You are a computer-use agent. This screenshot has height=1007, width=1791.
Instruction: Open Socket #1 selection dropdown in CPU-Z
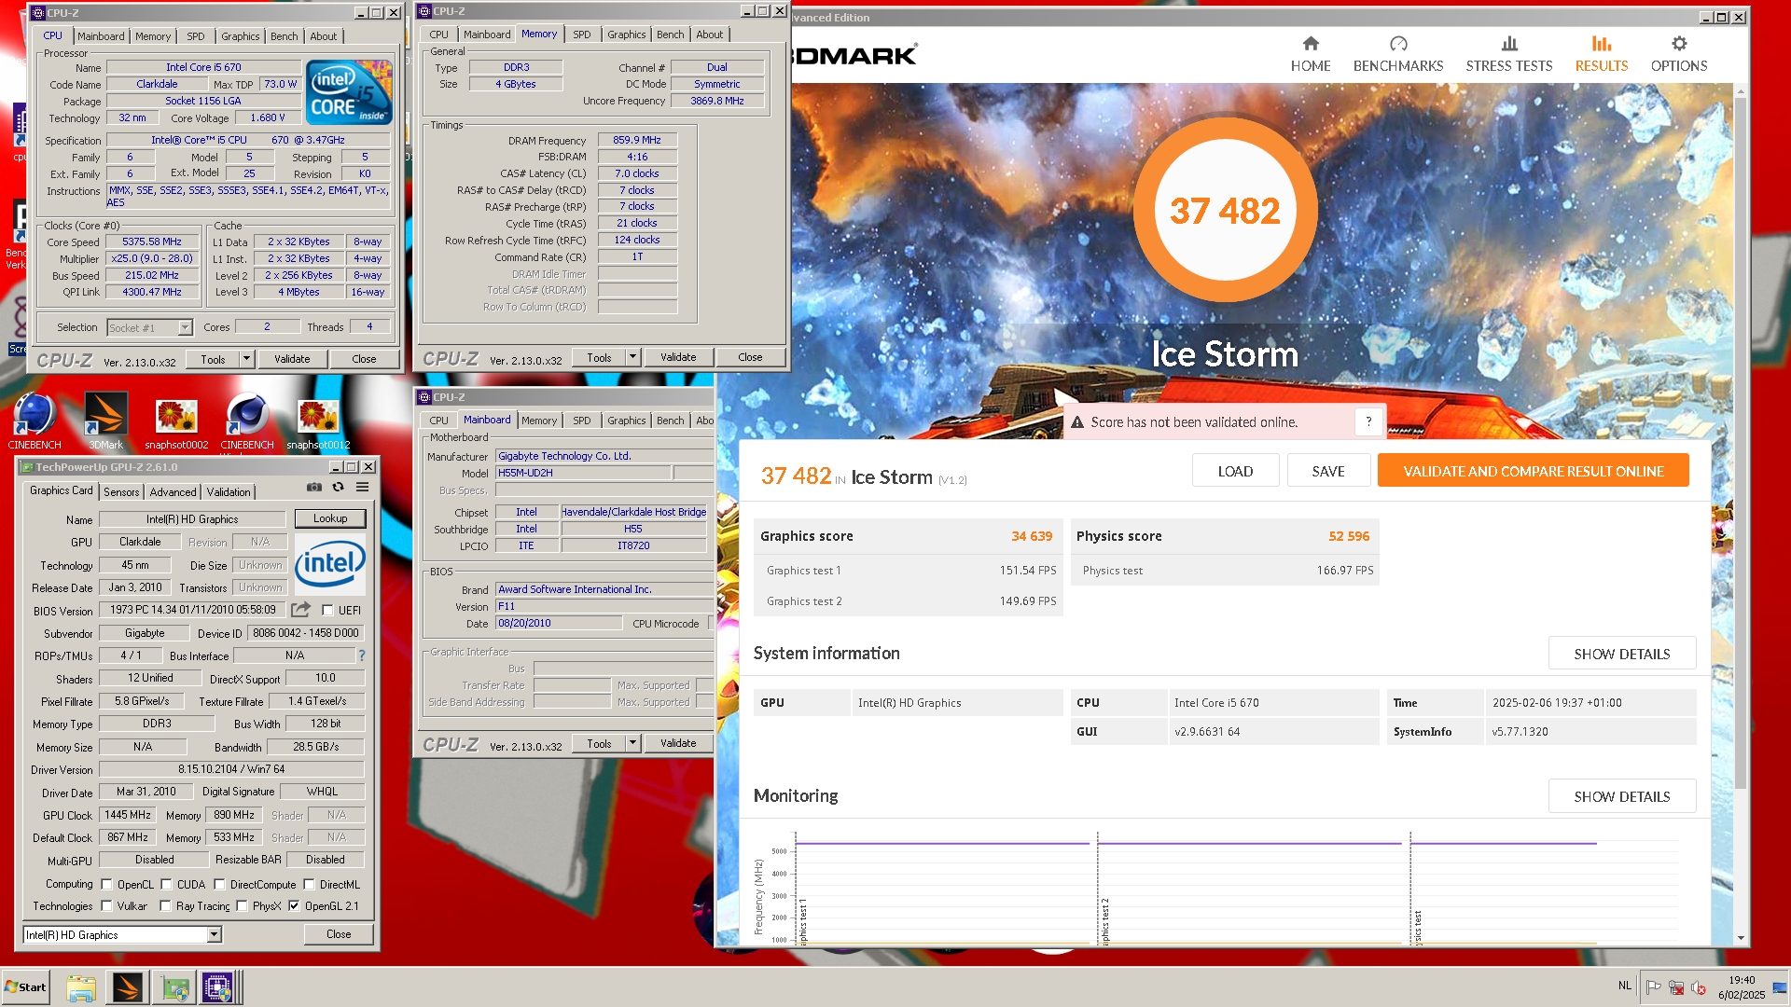pos(185,327)
